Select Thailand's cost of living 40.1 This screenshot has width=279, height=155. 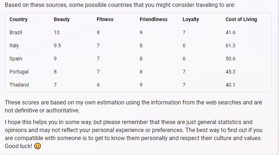pyautogui.click(x=230, y=85)
